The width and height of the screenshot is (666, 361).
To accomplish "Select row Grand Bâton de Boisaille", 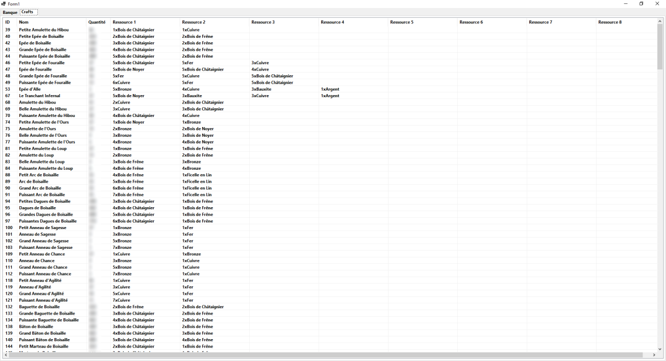I will click(330, 333).
